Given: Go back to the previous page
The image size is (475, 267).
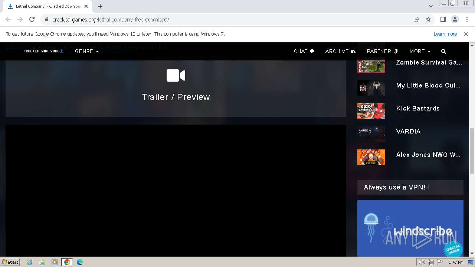Looking at the screenshot, I should [x=8, y=19].
